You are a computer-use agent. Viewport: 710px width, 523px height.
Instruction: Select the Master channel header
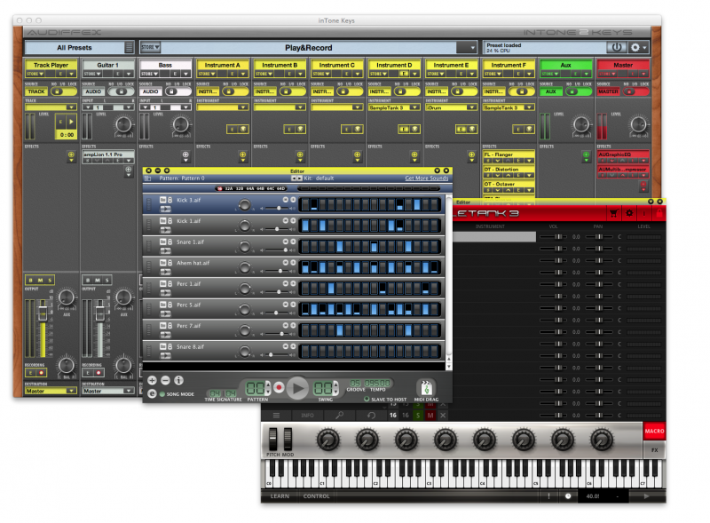click(x=623, y=65)
